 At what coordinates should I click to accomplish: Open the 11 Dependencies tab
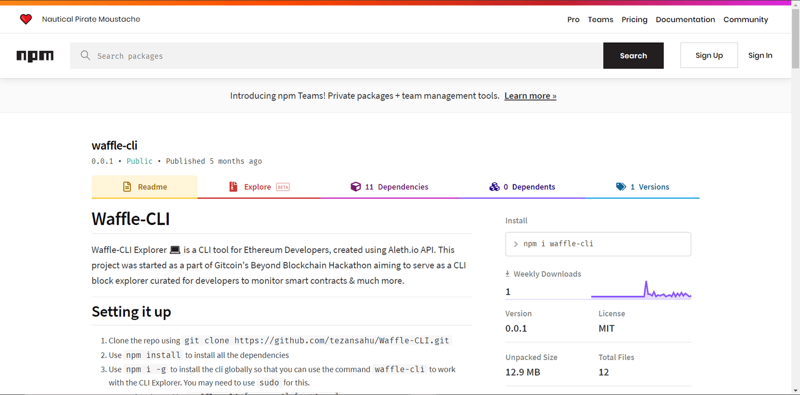point(389,187)
